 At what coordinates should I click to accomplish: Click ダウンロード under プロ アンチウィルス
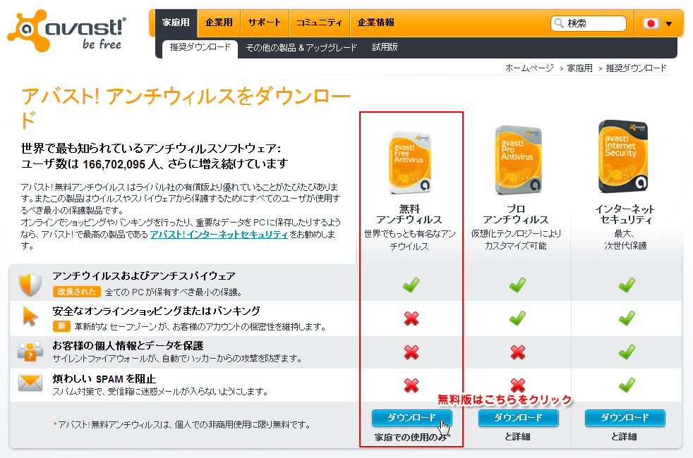tap(519, 417)
